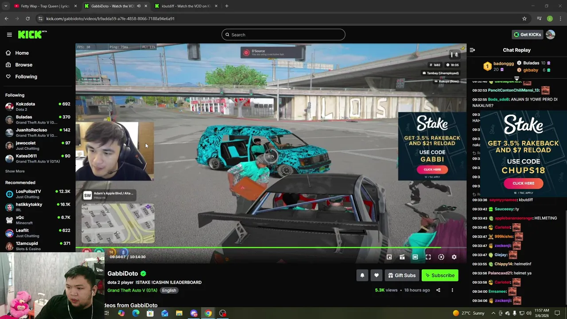Click the Get KICKs button
The image size is (567, 319).
(x=527, y=35)
